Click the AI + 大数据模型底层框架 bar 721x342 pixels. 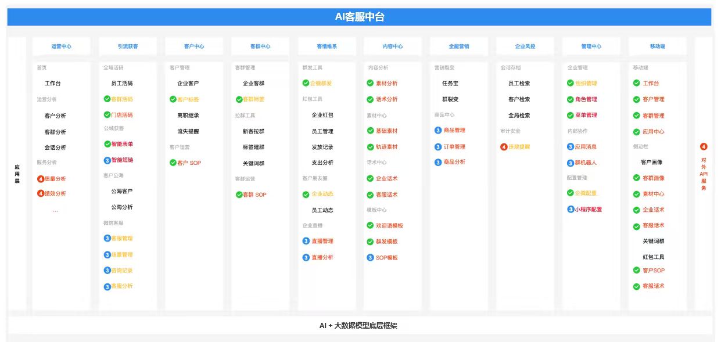click(x=358, y=326)
